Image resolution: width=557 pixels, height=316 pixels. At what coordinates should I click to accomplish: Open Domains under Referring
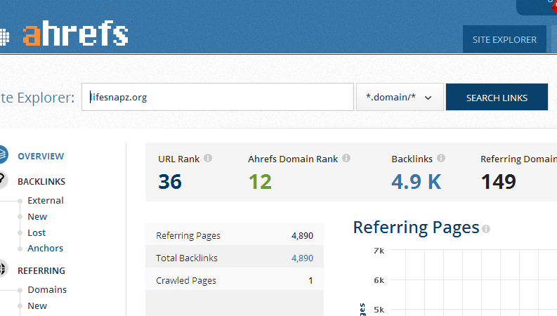click(x=47, y=289)
